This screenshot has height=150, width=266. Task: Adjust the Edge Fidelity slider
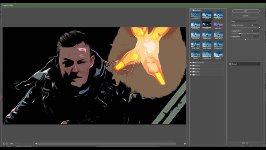(245, 39)
